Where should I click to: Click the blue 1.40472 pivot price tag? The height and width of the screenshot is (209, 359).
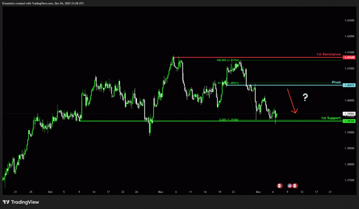pyautogui.click(x=349, y=85)
